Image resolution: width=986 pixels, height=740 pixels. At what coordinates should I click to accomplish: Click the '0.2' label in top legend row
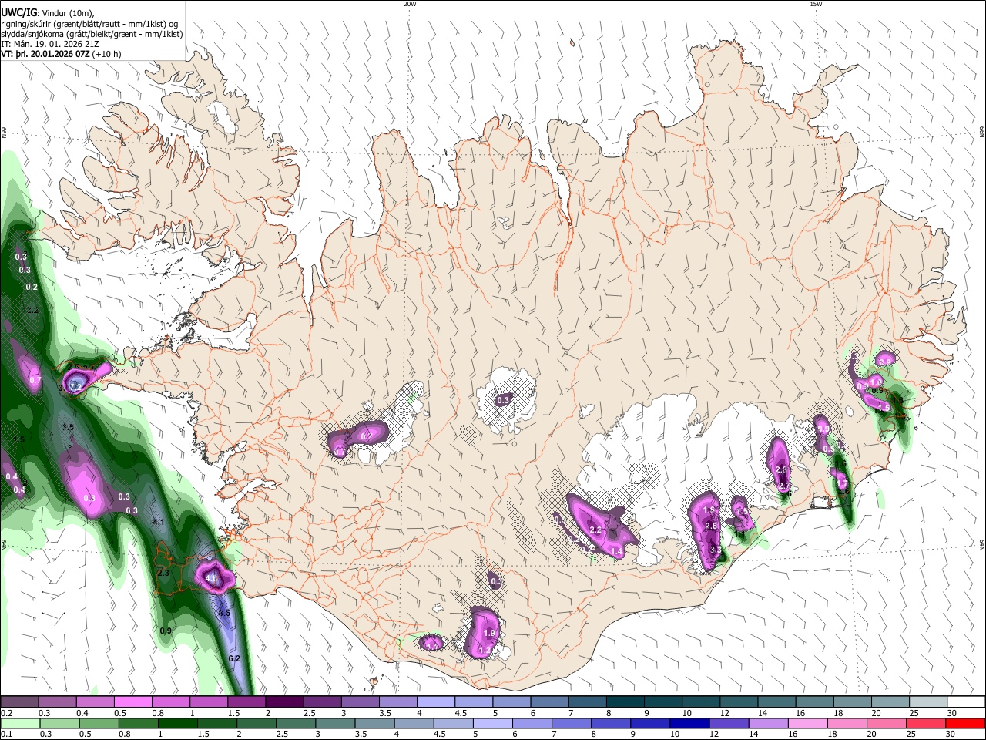[6, 713]
